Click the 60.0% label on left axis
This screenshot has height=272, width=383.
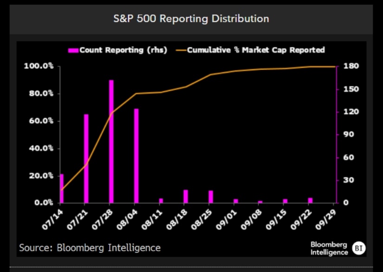point(41,121)
